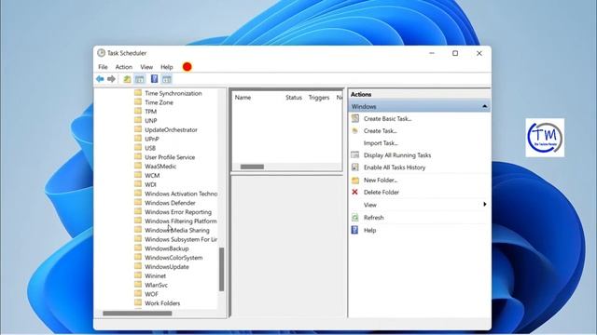The width and height of the screenshot is (597, 335).
Task: Select the Time Synchronization folder
Action: point(174,93)
